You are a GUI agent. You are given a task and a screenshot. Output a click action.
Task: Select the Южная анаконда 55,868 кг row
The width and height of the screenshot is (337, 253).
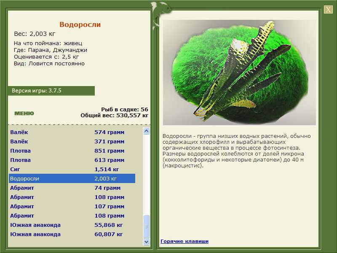(x=72, y=225)
